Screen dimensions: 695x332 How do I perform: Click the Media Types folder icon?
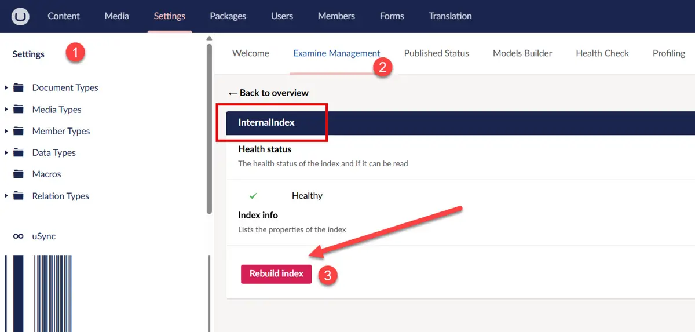click(19, 110)
